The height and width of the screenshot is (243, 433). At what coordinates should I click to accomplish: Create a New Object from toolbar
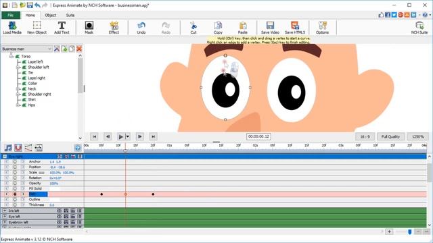tap(37, 28)
